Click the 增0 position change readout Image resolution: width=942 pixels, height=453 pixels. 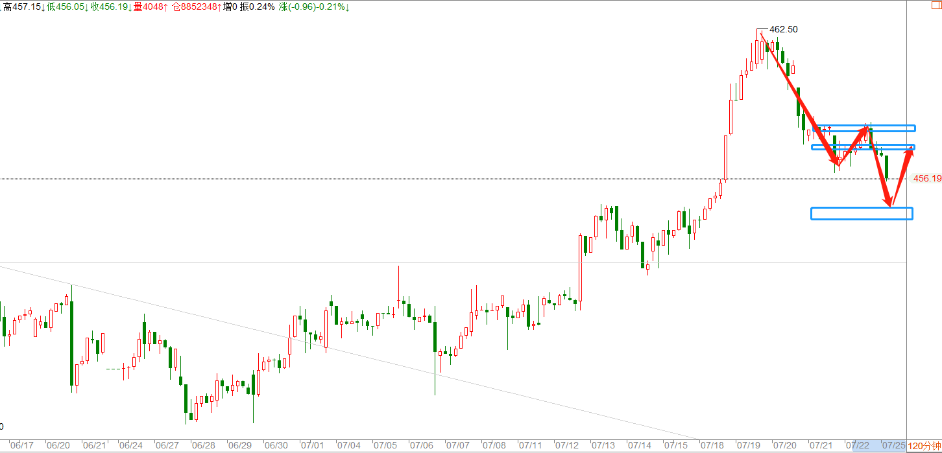click(x=230, y=6)
